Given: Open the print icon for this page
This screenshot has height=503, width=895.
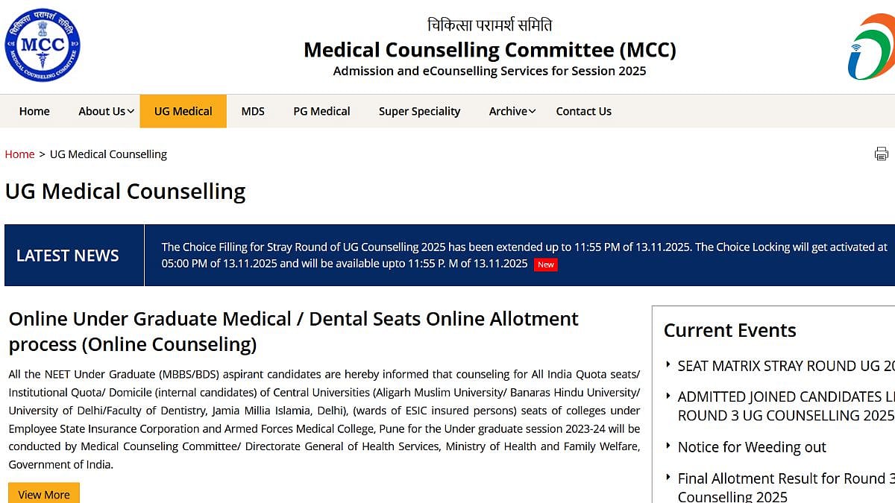Looking at the screenshot, I should (x=882, y=154).
